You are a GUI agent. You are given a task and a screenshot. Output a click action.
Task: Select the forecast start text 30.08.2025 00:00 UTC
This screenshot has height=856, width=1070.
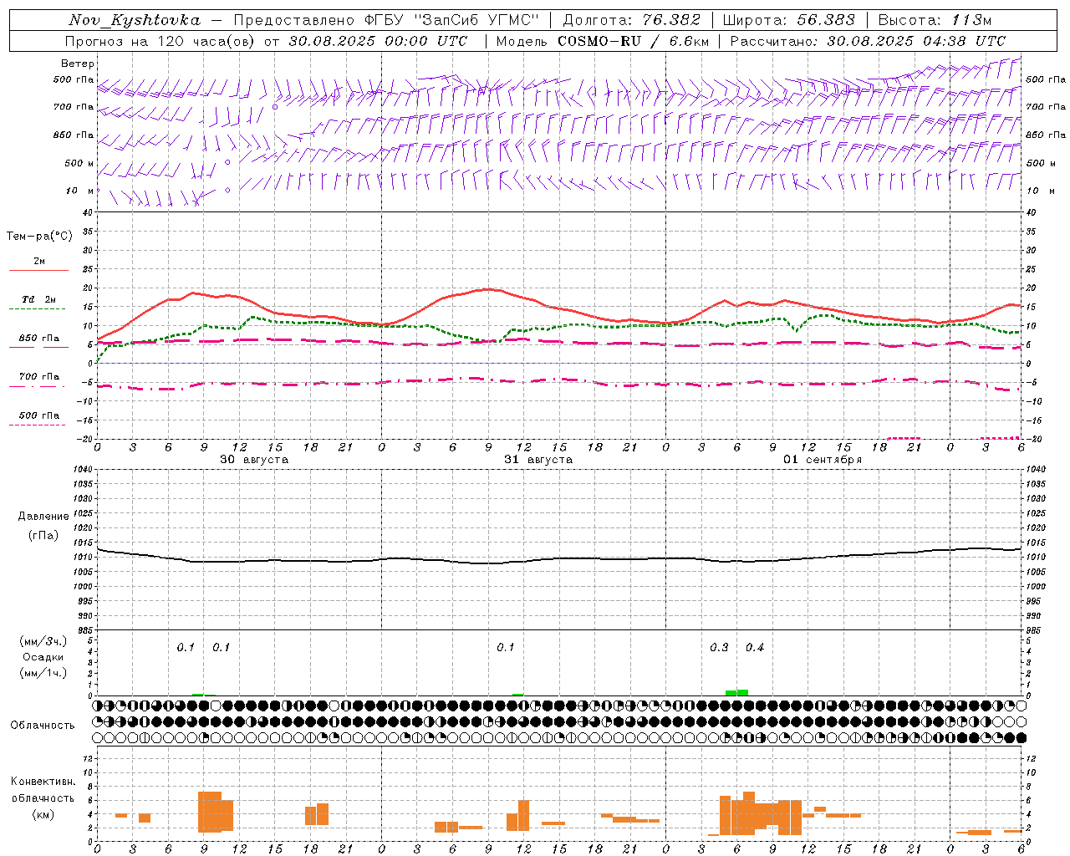click(378, 41)
